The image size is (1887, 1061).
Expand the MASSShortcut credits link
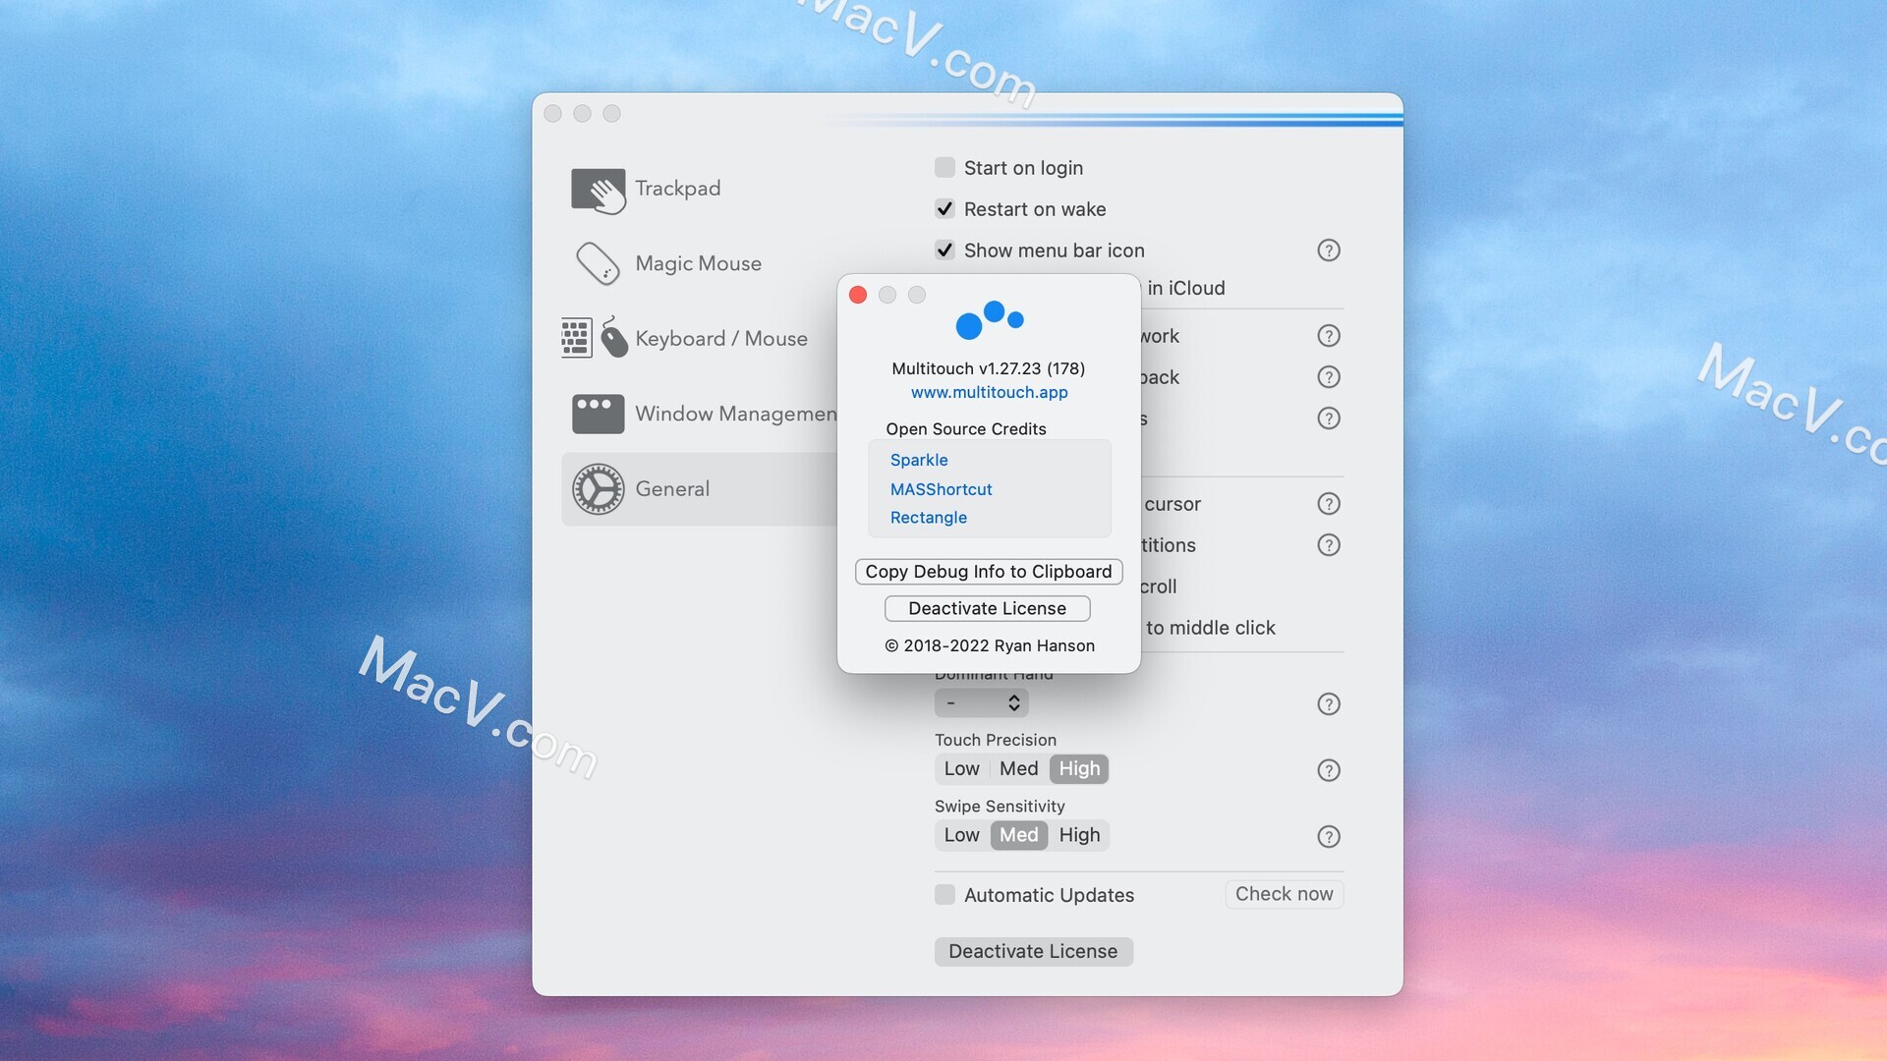[940, 488]
